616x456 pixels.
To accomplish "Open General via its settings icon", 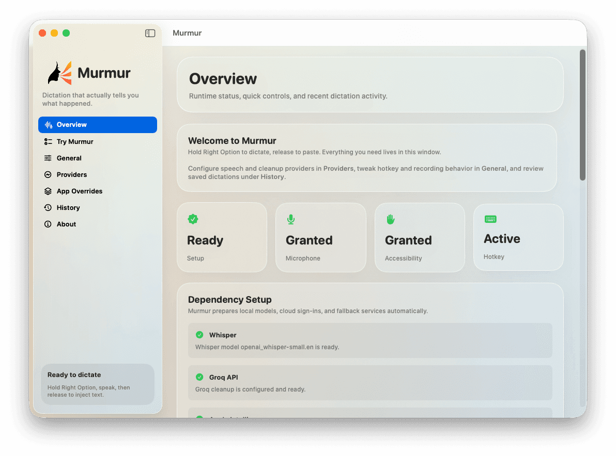I will (49, 158).
